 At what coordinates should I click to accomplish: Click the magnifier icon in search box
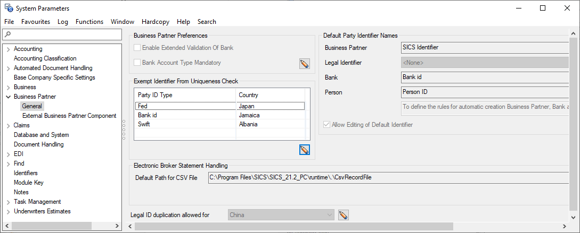pyautogui.click(x=7, y=34)
